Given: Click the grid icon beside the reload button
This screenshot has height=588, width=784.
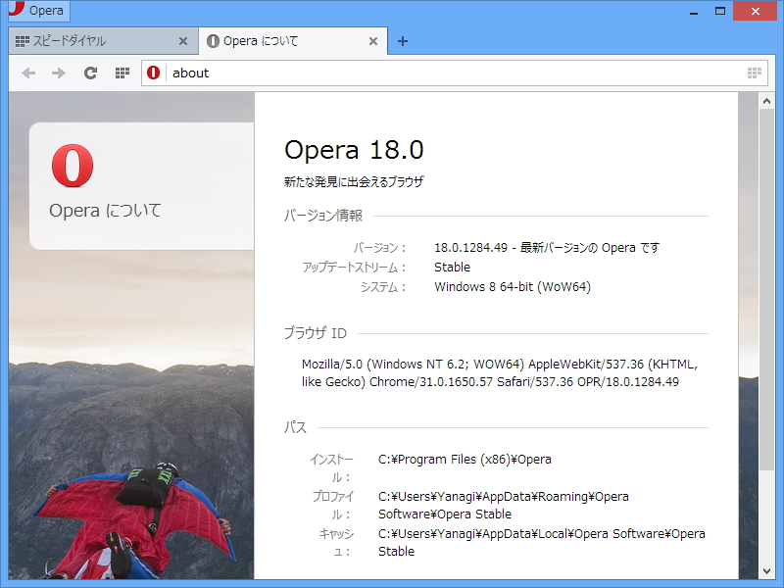Looking at the screenshot, I should pyautogui.click(x=121, y=72).
